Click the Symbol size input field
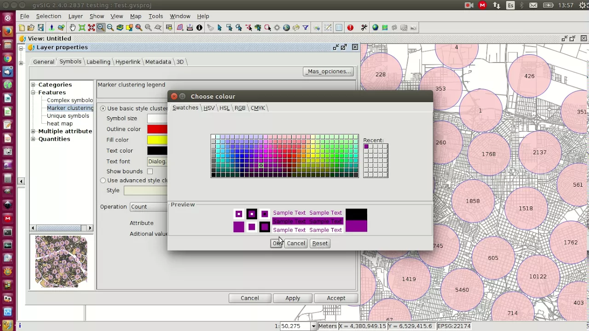The width and height of the screenshot is (589, 331). point(157,118)
